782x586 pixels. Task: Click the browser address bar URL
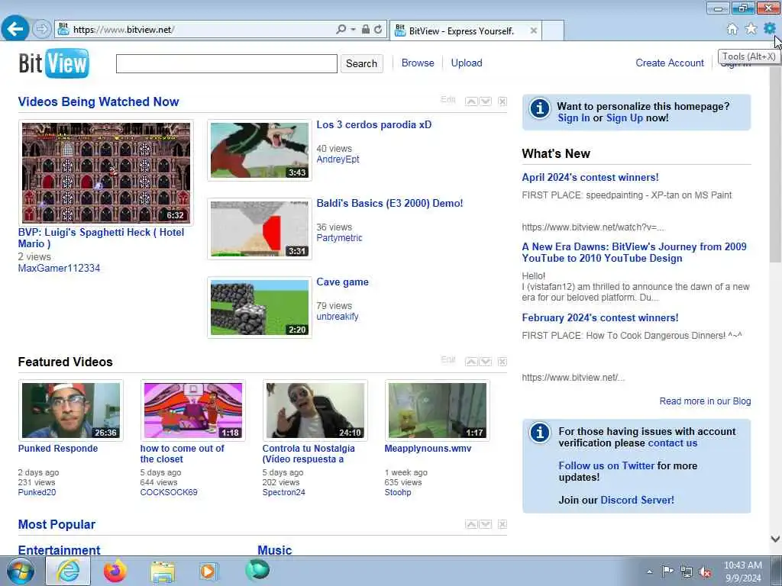pyautogui.click(x=123, y=30)
